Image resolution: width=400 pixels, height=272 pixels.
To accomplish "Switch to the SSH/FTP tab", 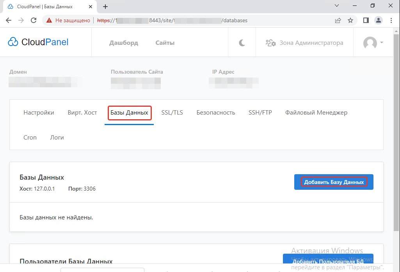I will [x=260, y=113].
